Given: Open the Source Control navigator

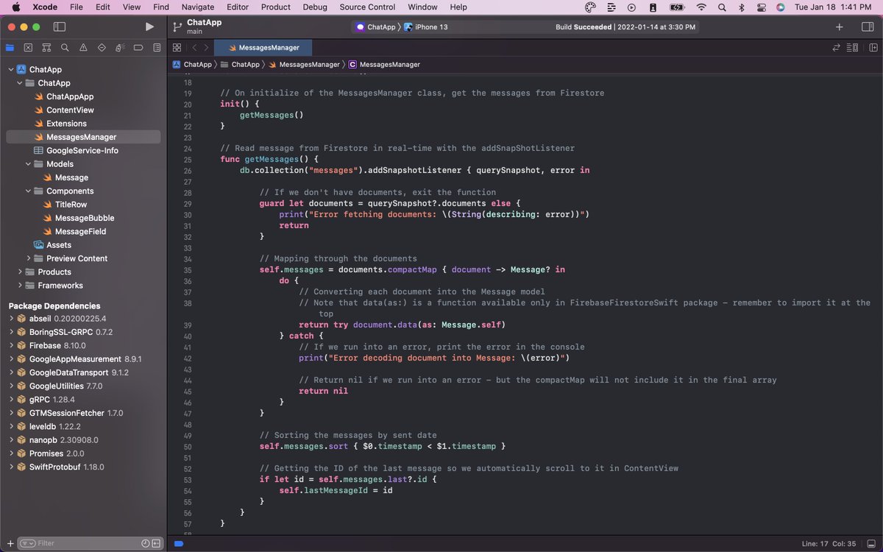Looking at the screenshot, I should click(28, 47).
